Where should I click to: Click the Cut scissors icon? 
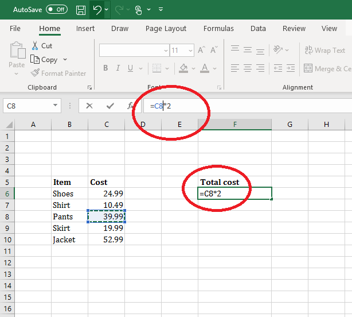pos(35,46)
